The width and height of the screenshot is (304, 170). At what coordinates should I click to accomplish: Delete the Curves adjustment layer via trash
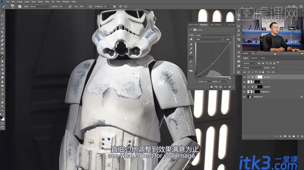[230, 87]
